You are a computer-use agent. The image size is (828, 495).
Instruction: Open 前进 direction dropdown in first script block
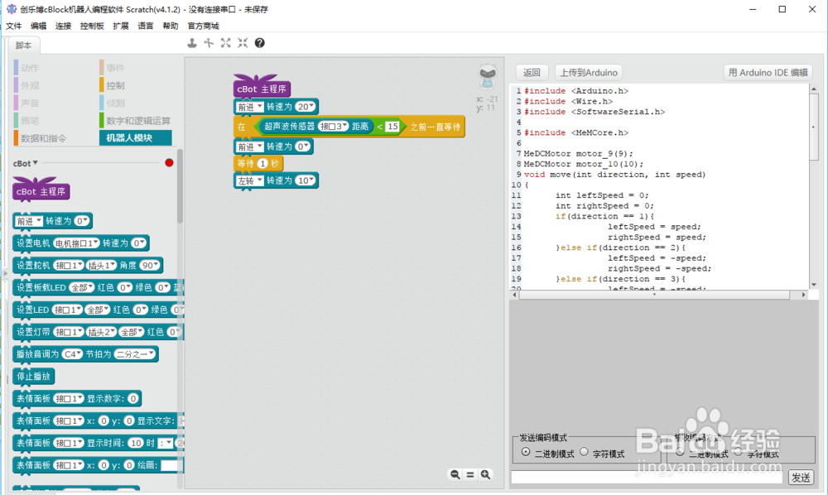point(250,107)
